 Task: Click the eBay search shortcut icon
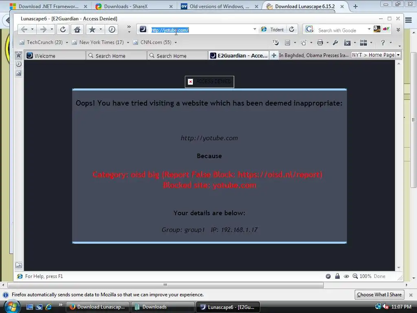386,29
